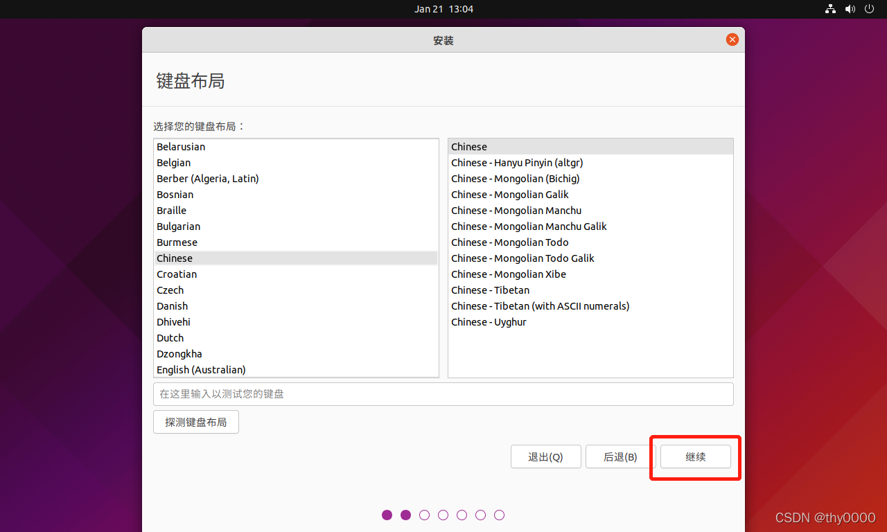Select Croatian in the layout list
The height and width of the screenshot is (532, 887).
(x=297, y=274)
